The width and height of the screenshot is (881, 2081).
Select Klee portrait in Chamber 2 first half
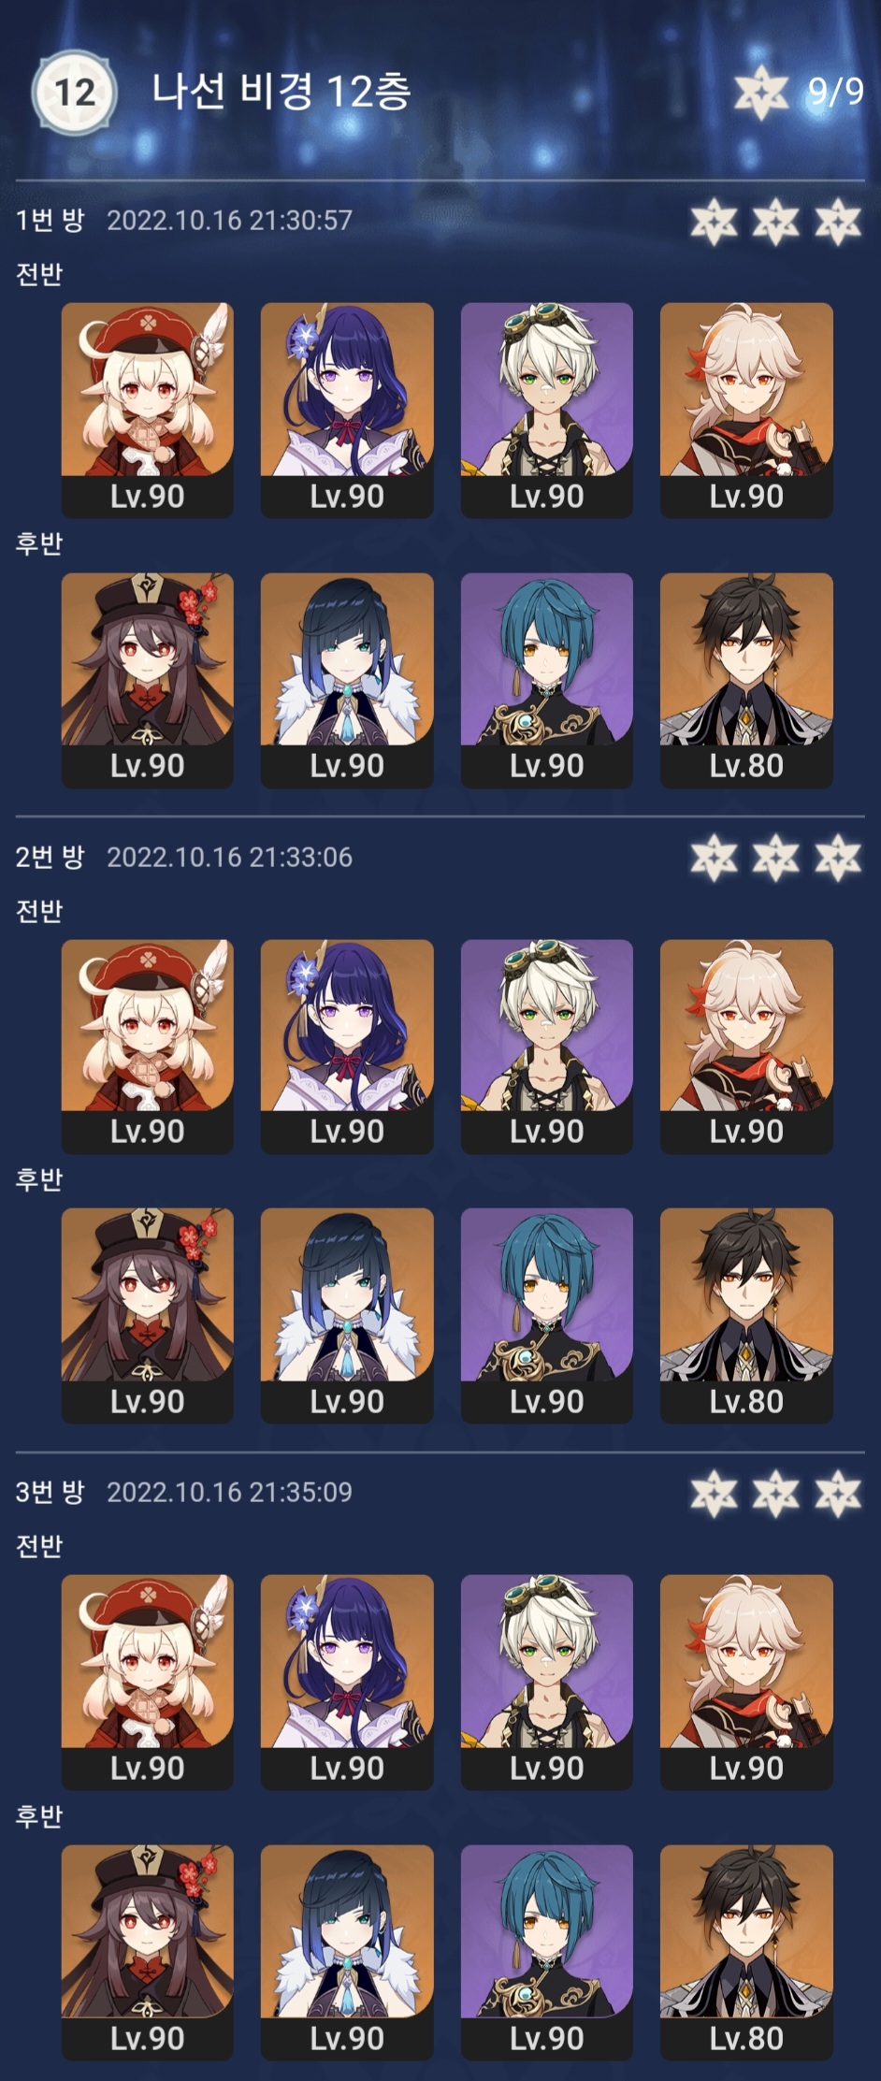pos(148,1047)
